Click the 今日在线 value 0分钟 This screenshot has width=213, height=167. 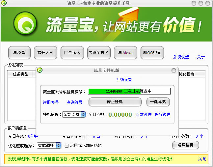(33, 136)
